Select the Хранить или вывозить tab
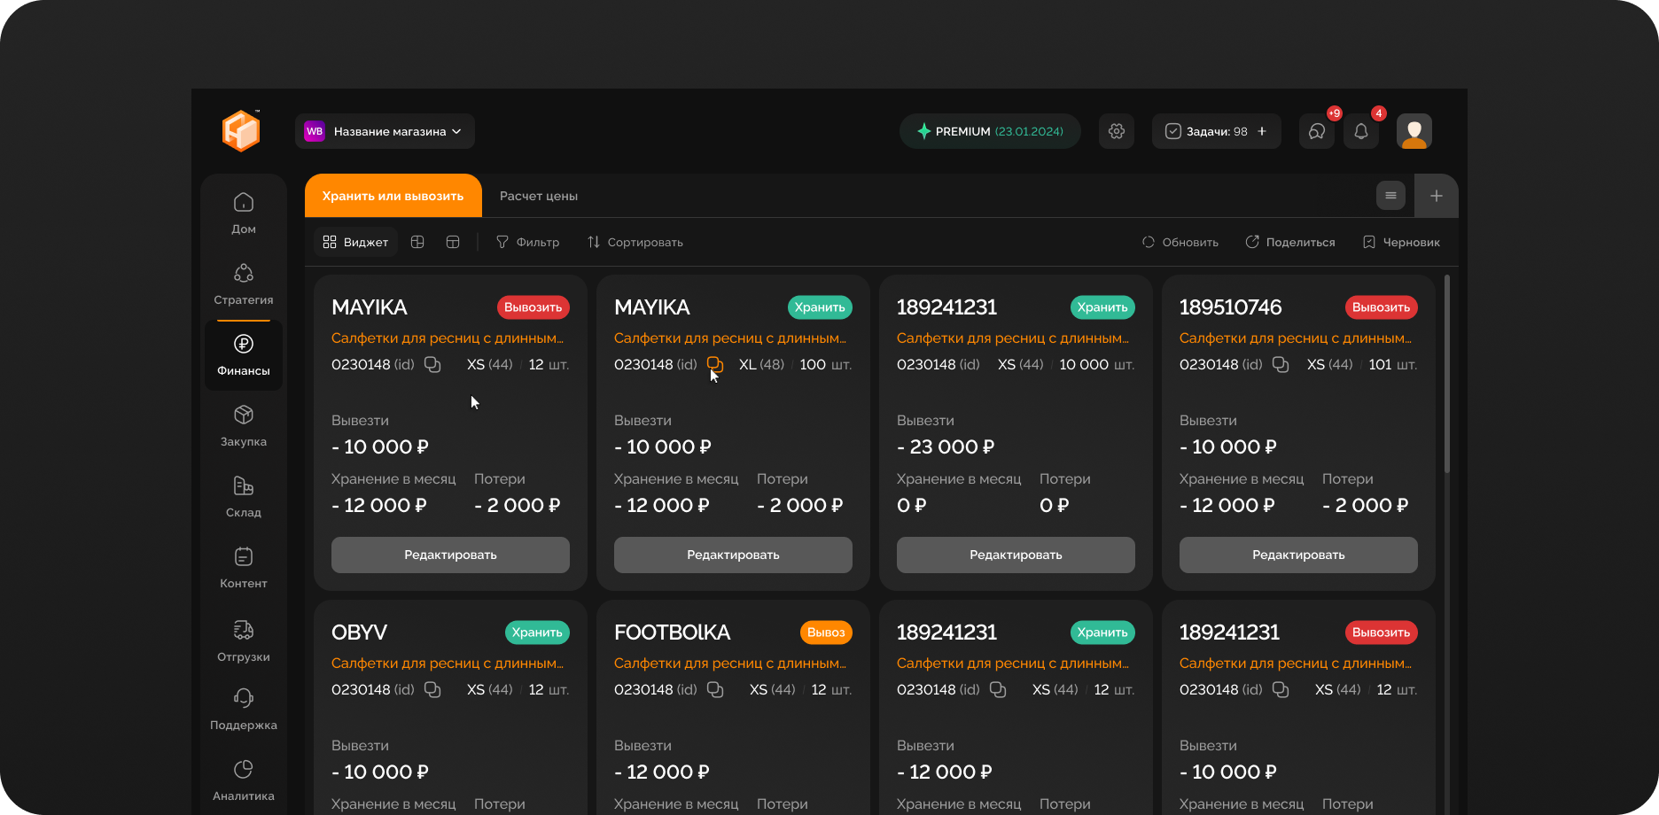The width and height of the screenshot is (1659, 815). pos(393,196)
